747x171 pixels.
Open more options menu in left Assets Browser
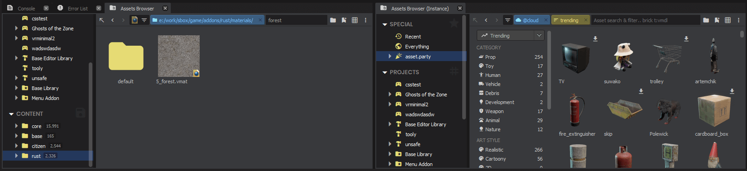[x=365, y=20]
